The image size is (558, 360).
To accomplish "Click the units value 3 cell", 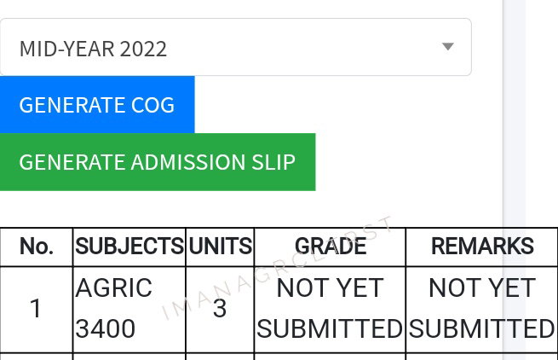I will click(x=220, y=308).
